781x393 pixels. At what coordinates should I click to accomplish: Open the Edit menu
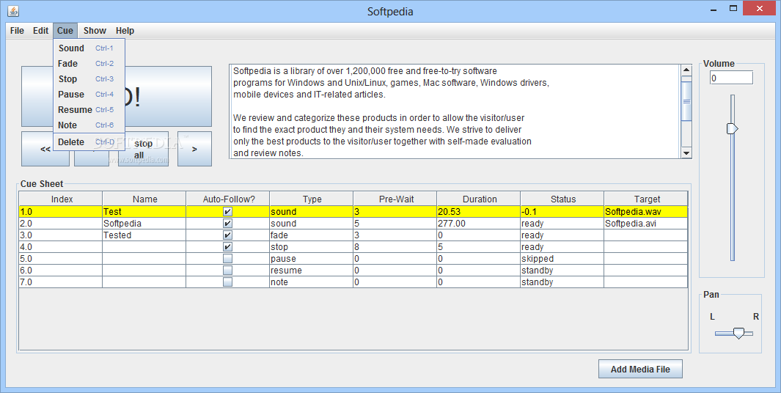coord(41,30)
